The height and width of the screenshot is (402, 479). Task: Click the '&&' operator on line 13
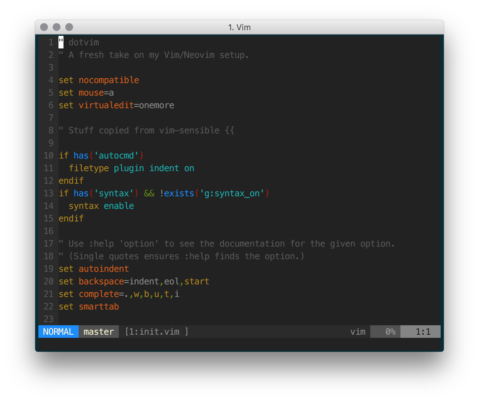(149, 193)
